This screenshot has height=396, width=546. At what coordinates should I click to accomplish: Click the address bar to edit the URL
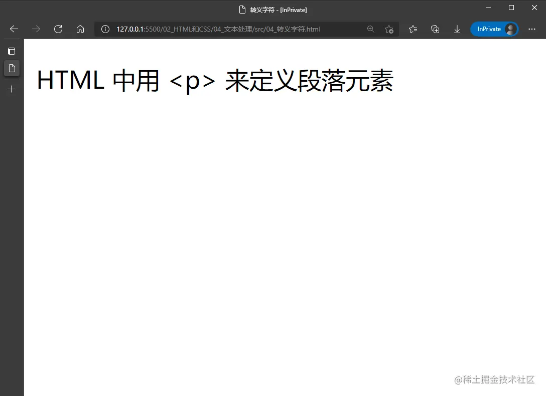(226, 29)
